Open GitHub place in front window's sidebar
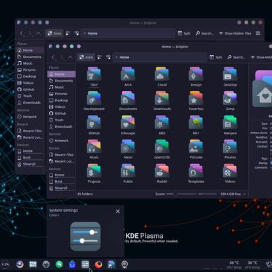 (61, 114)
